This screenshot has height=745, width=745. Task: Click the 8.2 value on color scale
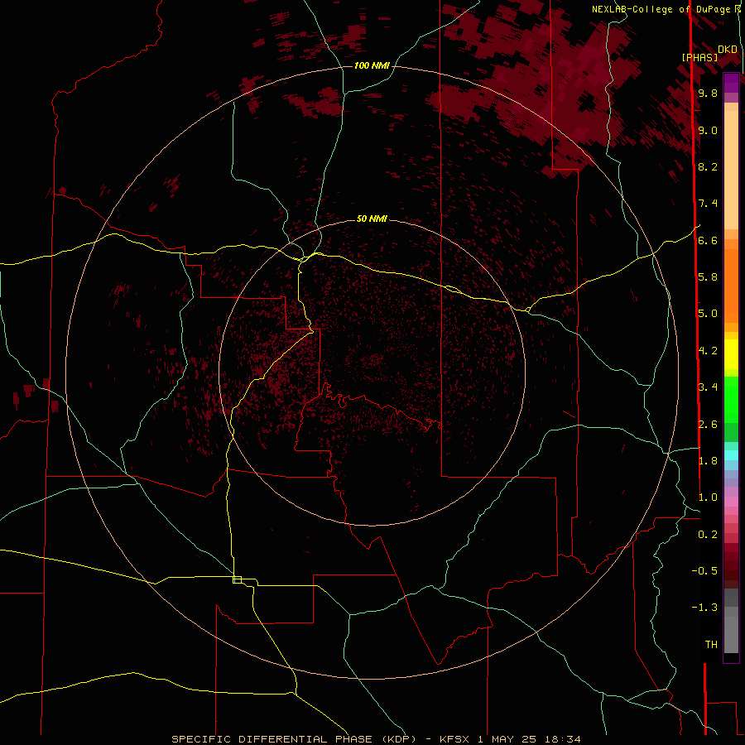click(708, 166)
